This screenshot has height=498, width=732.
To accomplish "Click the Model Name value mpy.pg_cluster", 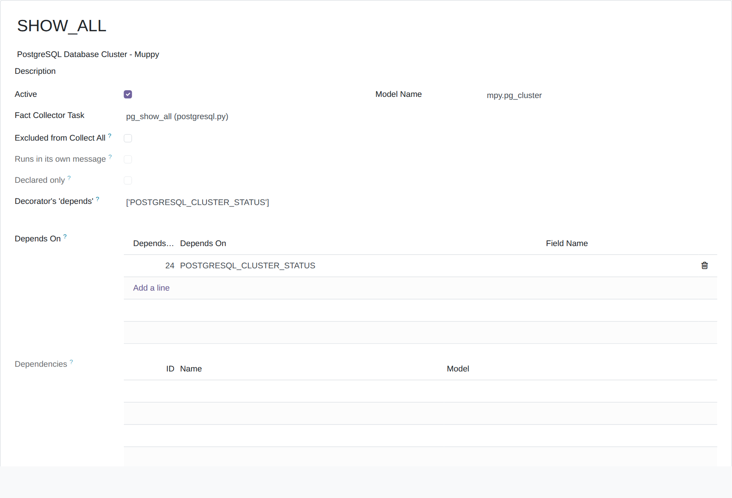I will (x=514, y=95).
